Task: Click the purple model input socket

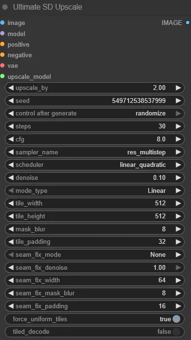Action: point(2,33)
